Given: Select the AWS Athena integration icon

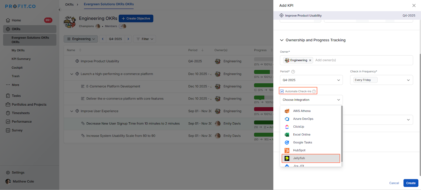Looking at the screenshot, I should coord(287,111).
